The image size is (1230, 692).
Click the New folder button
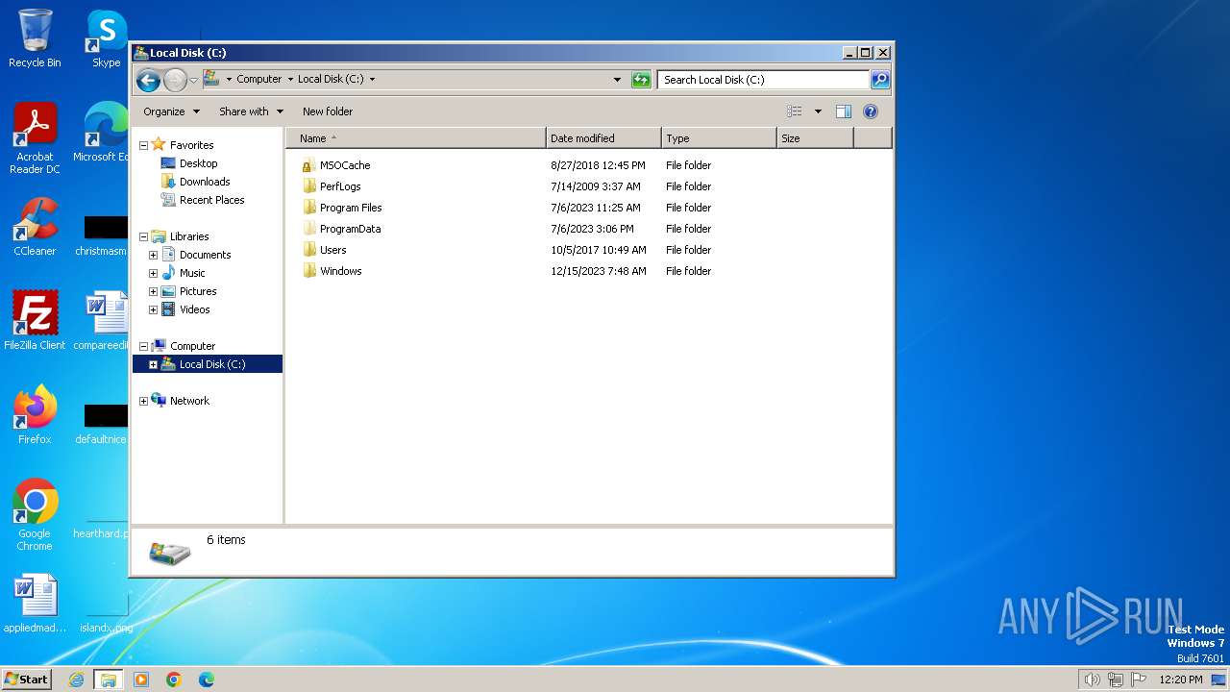[x=328, y=111]
